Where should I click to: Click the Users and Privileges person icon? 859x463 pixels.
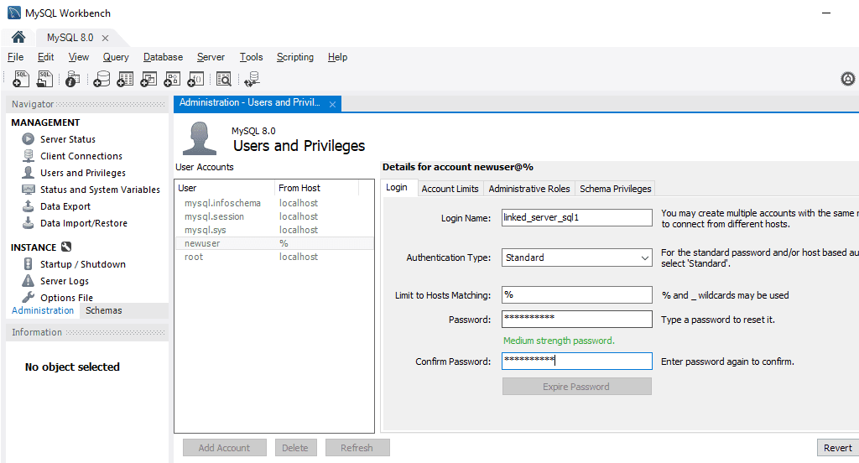[28, 172]
